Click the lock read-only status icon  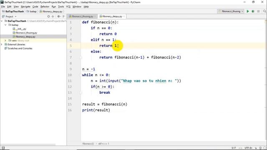256,148
